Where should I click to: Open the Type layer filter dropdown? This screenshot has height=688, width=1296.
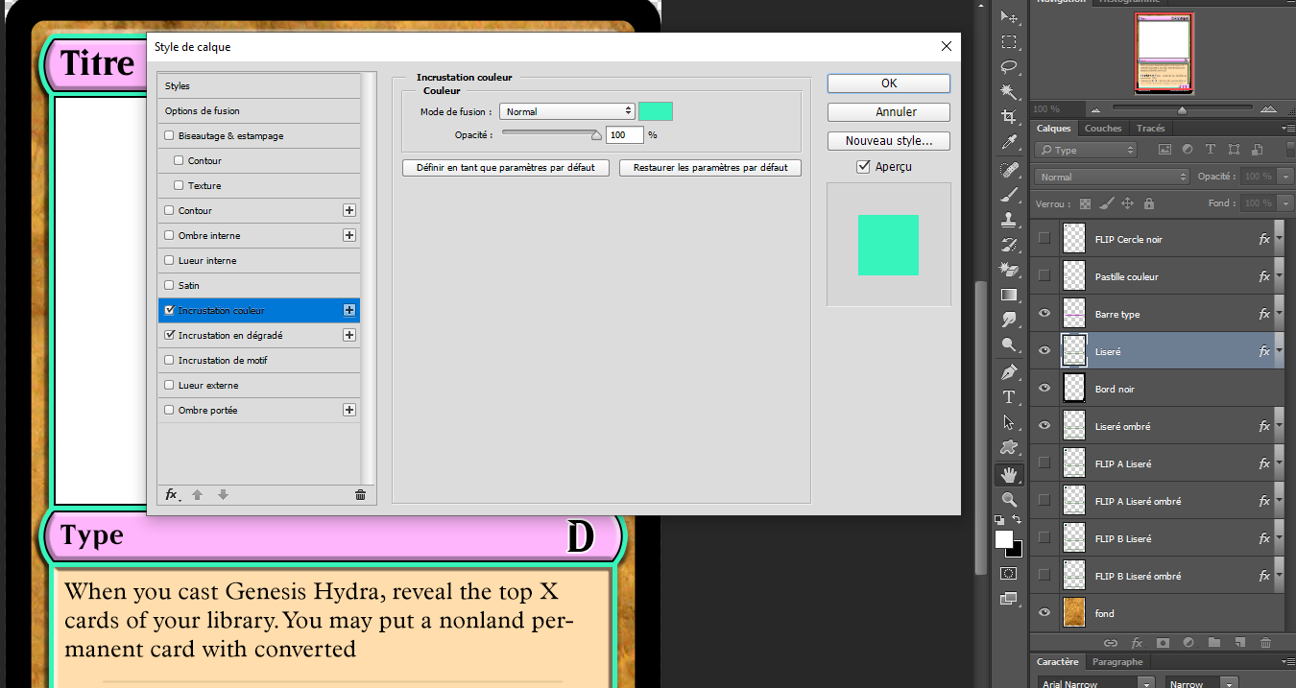coord(1086,150)
